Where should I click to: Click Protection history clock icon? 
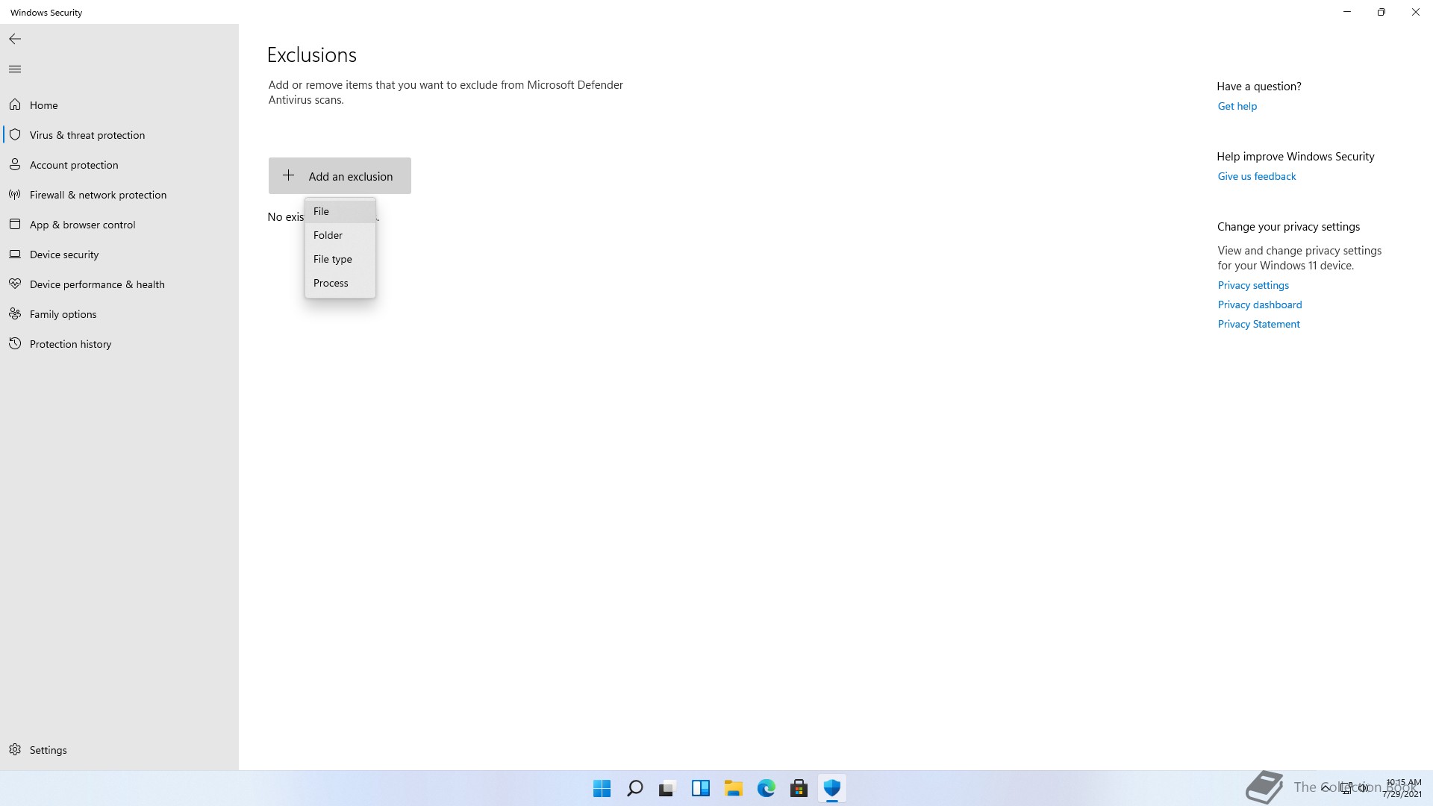click(15, 344)
